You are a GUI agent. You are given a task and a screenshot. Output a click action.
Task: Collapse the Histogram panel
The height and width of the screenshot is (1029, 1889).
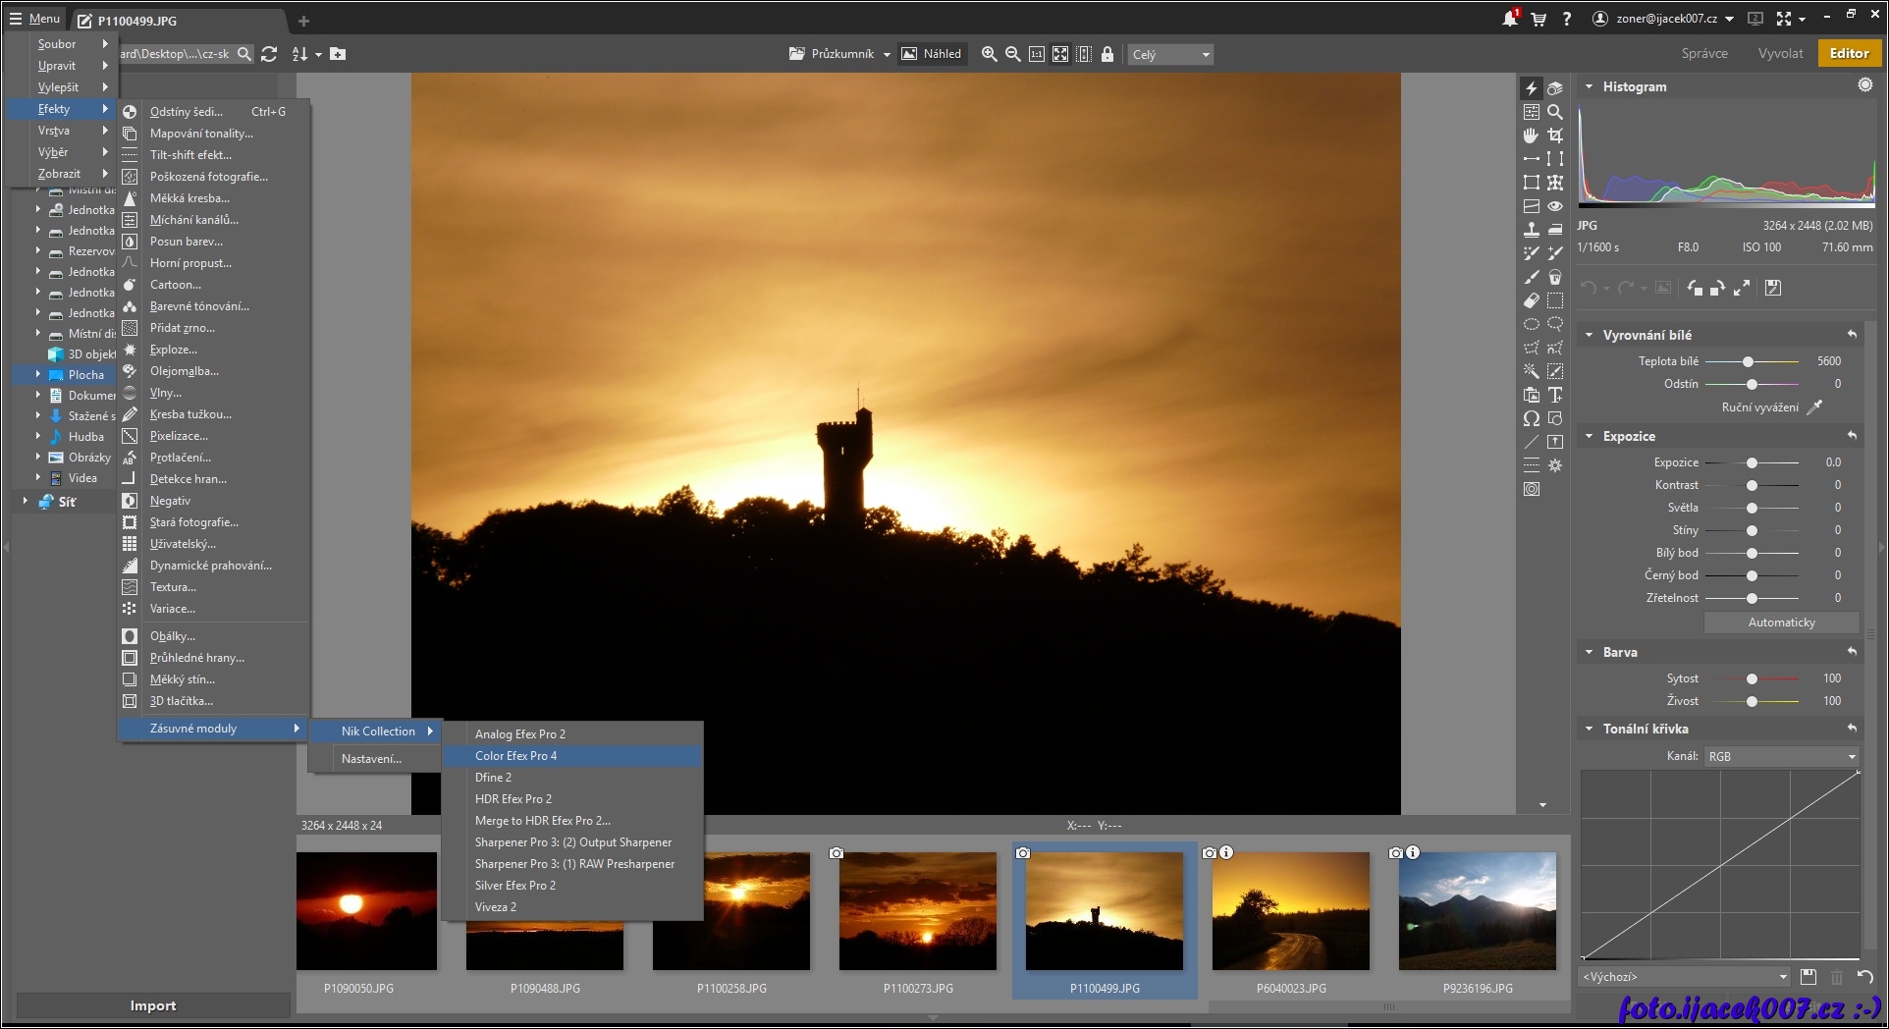(x=1589, y=86)
